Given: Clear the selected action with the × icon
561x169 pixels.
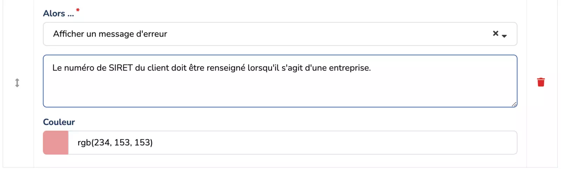Looking at the screenshot, I should tap(495, 34).
